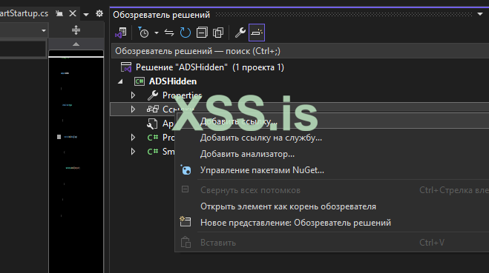Open the pending changes filter clock icon

point(143,33)
